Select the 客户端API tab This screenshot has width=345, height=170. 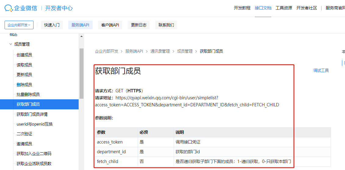[x=110, y=25]
